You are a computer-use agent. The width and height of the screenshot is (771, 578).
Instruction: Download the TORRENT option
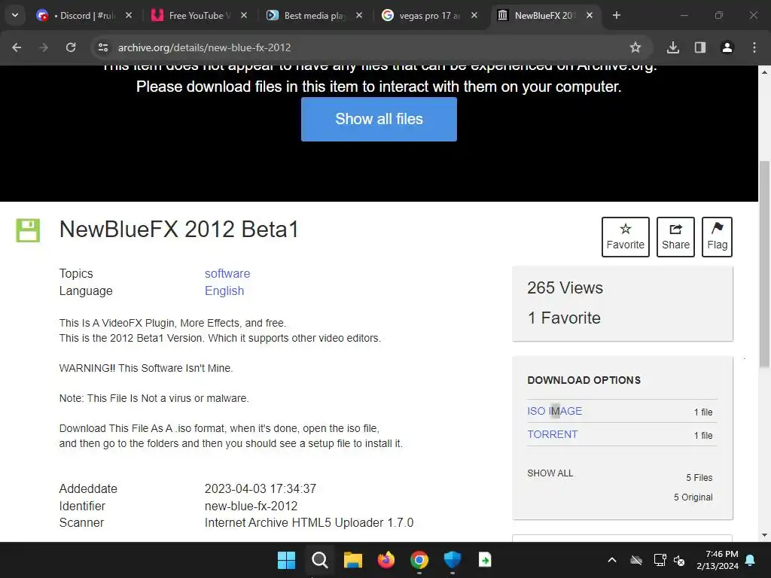pos(552,434)
